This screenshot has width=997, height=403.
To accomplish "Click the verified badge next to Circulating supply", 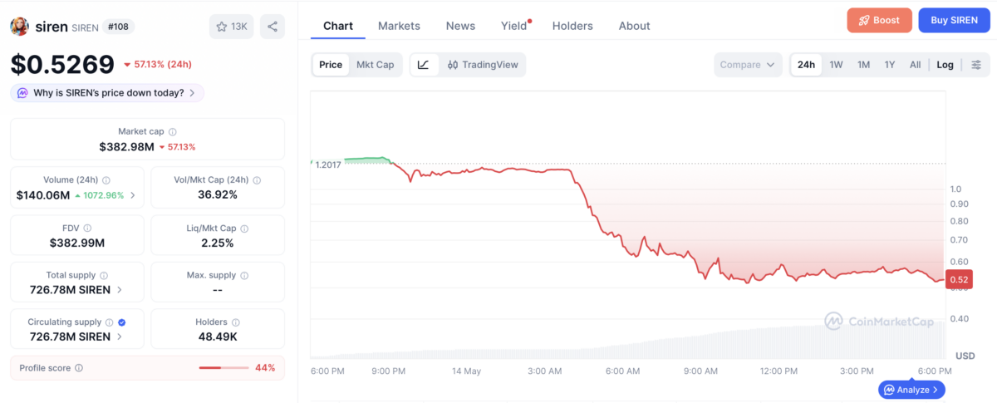I will tap(122, 322).
